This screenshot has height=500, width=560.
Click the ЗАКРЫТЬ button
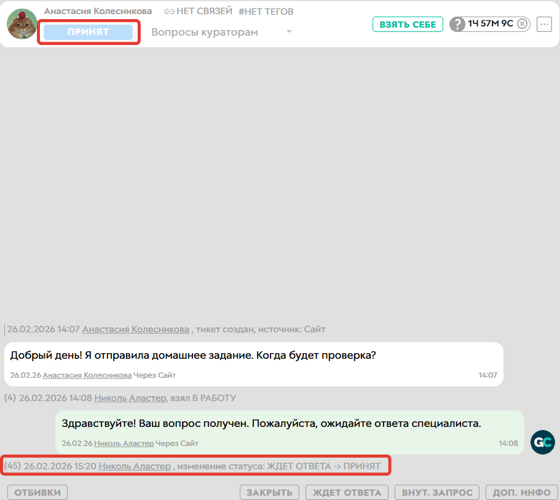(269, 493)
